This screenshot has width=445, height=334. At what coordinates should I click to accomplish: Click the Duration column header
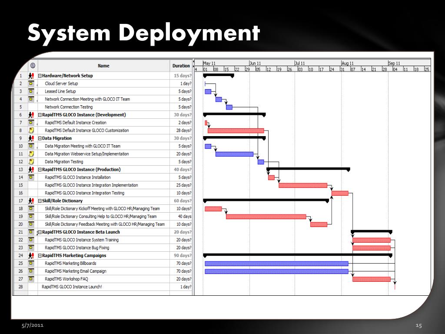pos(181,66)
